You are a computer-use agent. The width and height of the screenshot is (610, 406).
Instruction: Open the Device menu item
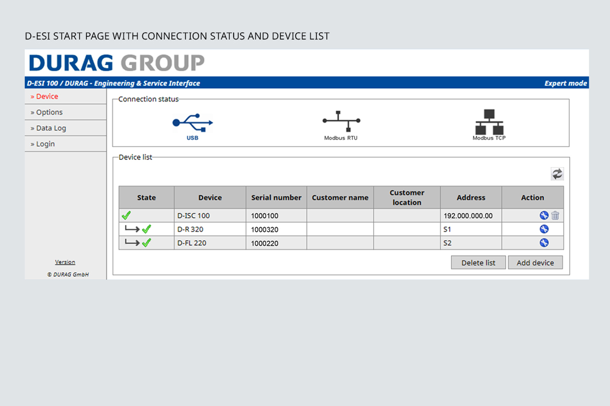pos(65,97)
